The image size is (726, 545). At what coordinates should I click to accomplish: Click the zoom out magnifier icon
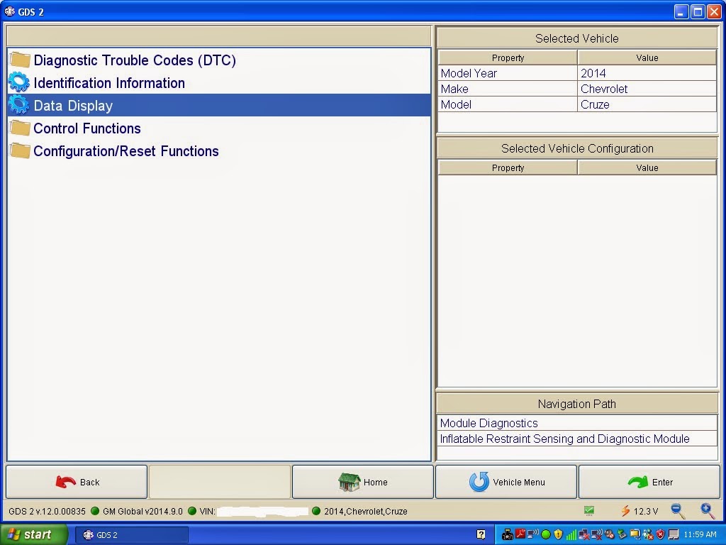tap(678, 511)
